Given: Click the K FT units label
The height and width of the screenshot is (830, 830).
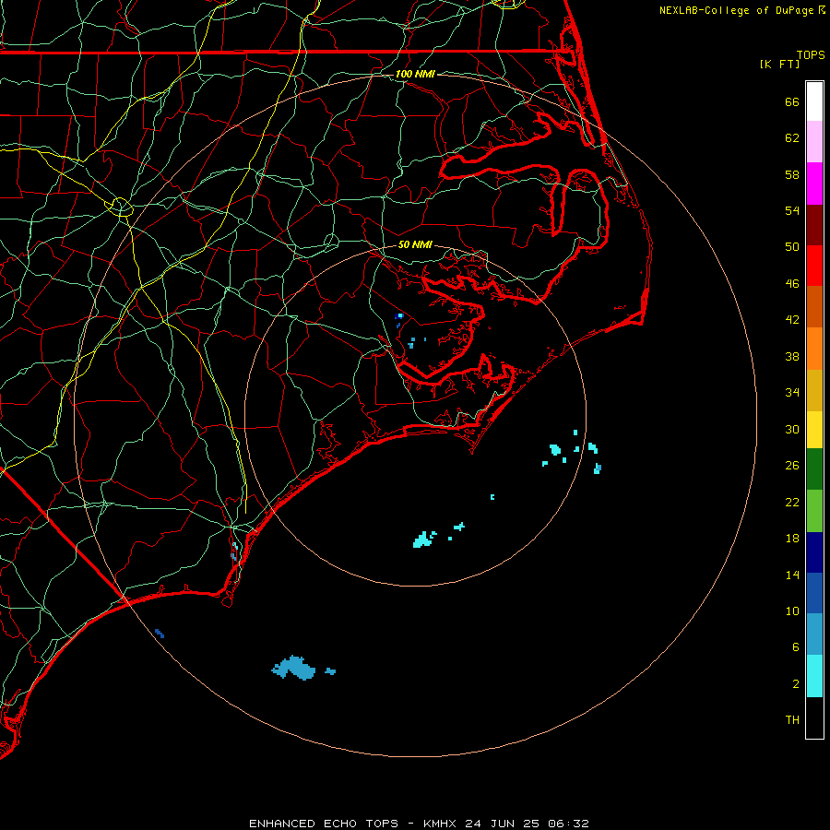Looking at the screenshot, I should coord(779,64).
